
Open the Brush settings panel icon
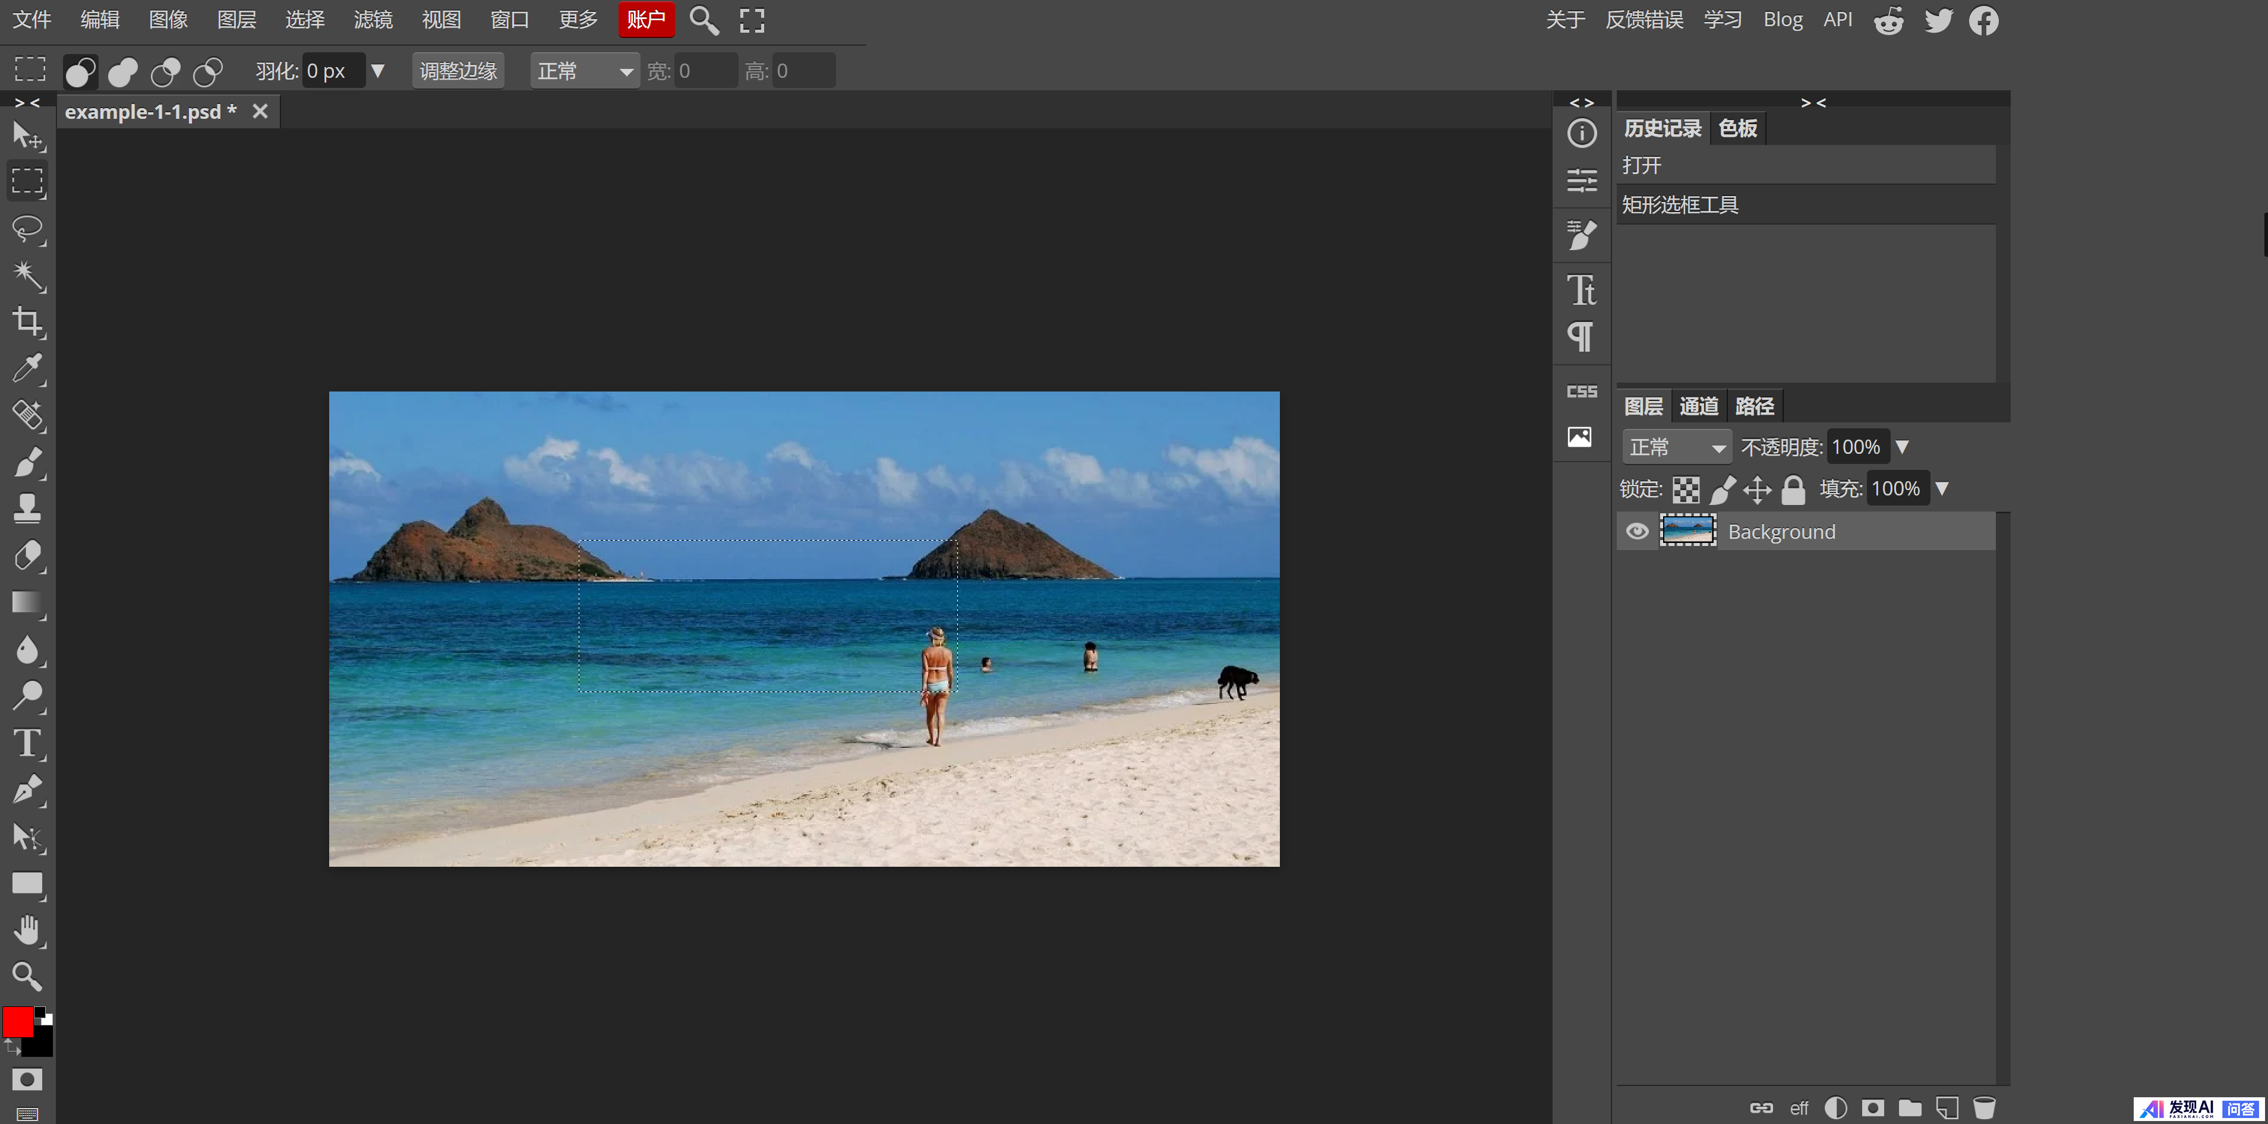pos(1581,235)
